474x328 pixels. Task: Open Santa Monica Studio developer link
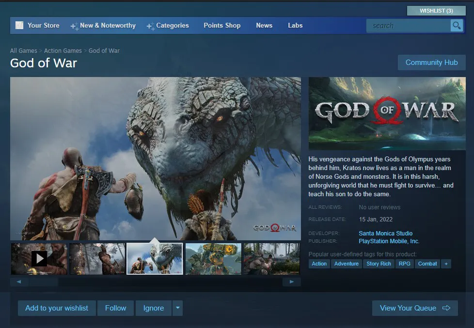pyautogui.click(x=385, y=234)
